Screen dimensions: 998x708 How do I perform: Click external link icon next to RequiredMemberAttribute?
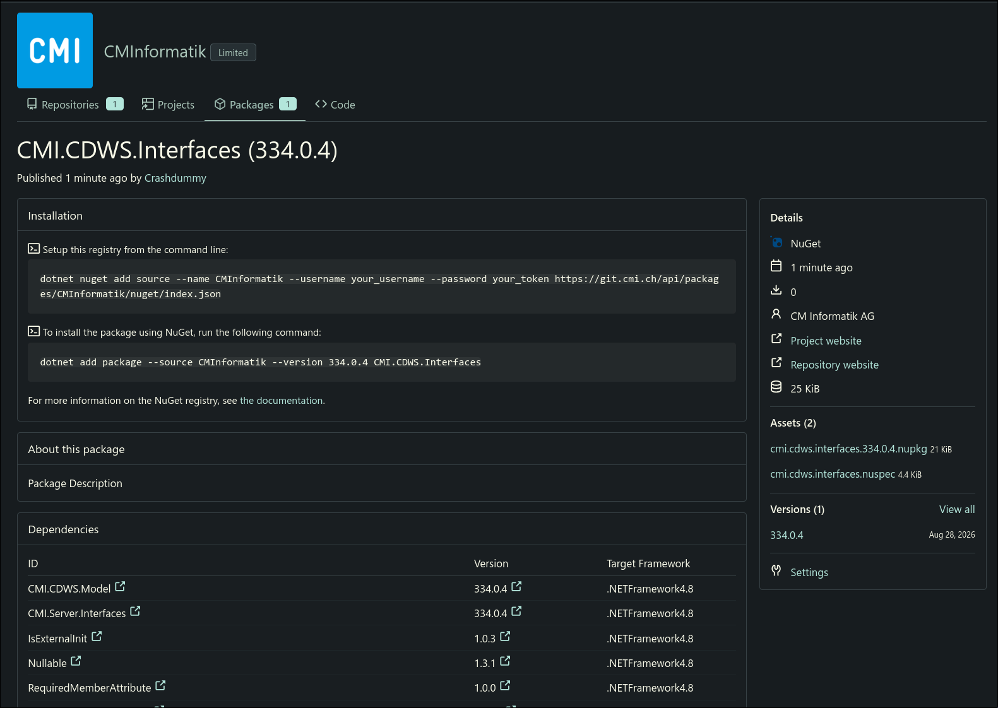160,686
